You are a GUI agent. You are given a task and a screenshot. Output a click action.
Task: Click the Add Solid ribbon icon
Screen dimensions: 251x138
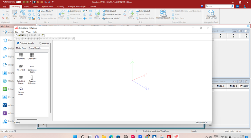[131, 14]
